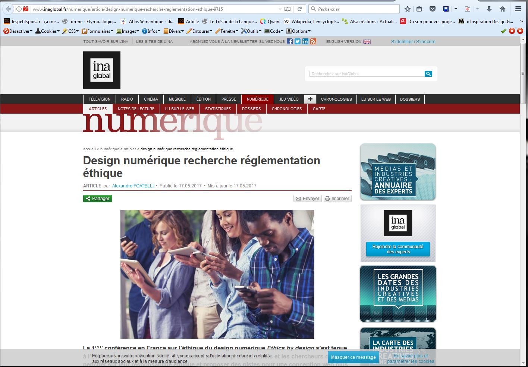Save the page to Pocket

(433, 9)
